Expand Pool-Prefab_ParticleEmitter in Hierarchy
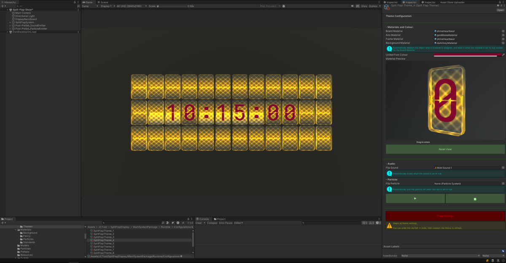This screenshot has height=263, width=506. 10,29
